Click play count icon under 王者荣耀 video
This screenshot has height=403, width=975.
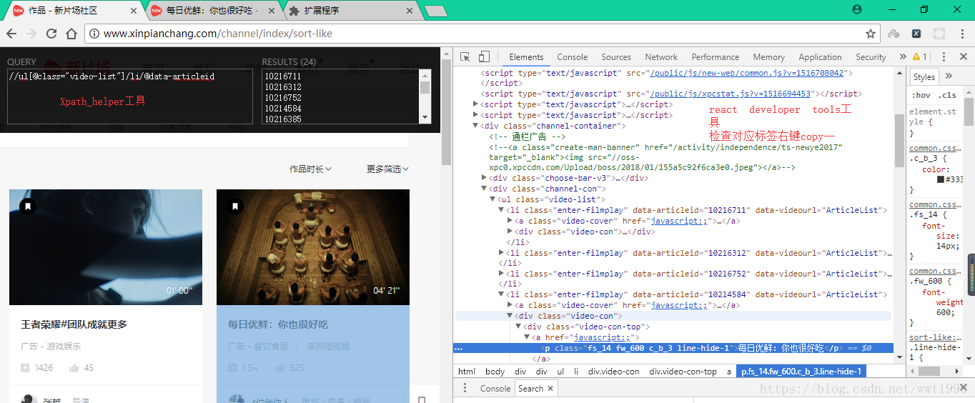[x=25, y=368]
